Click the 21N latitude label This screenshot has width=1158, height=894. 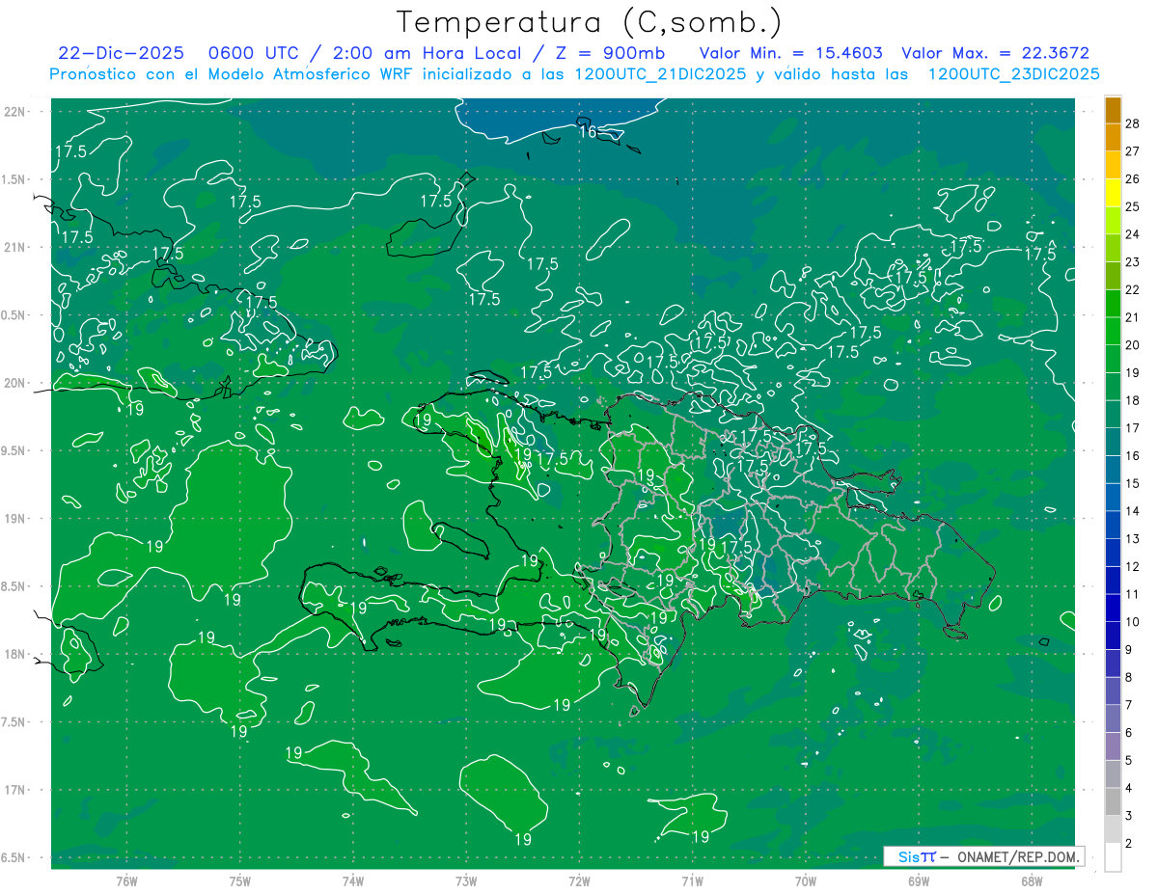15,247
